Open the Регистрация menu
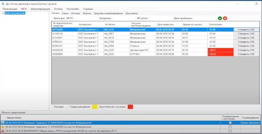 click(x=10, y=9)
